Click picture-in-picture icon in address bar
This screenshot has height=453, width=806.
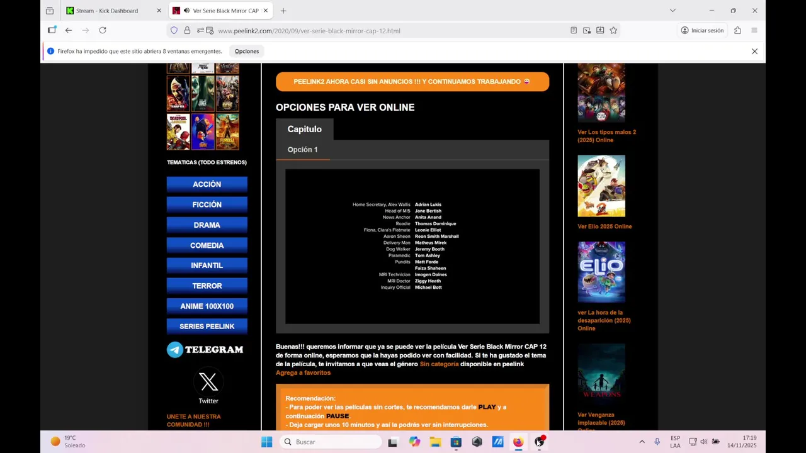[x=587, y=30]
